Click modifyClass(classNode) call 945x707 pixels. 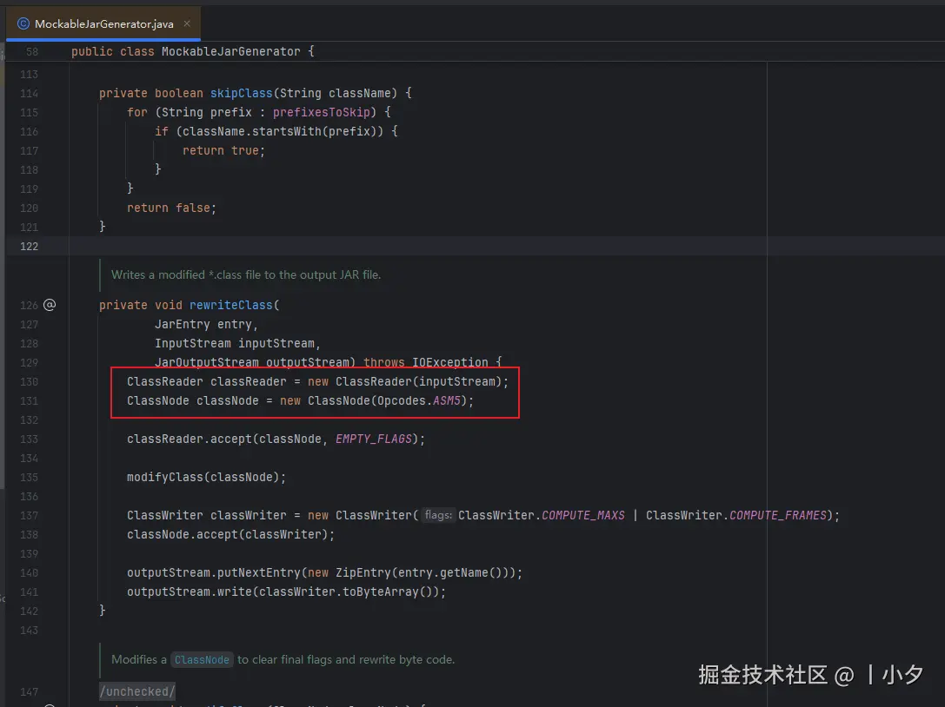(206, 478)
